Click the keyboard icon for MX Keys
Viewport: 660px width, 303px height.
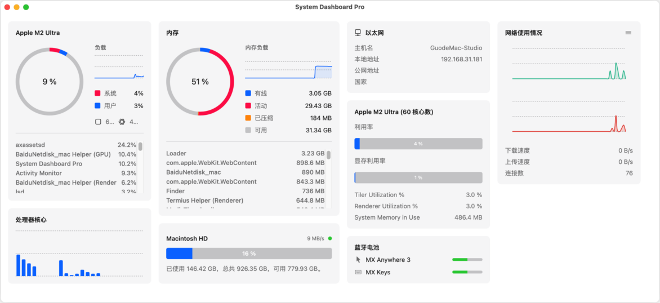coord(358,272)
